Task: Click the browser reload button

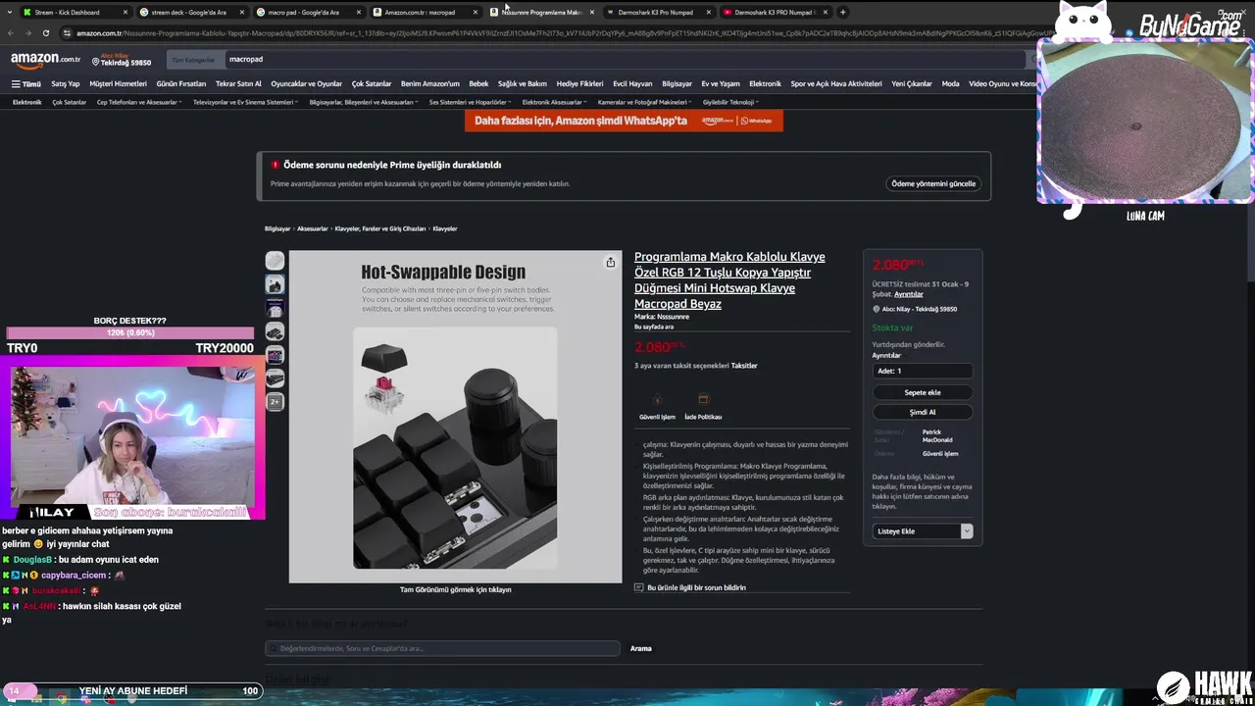Action: point(45,32)
